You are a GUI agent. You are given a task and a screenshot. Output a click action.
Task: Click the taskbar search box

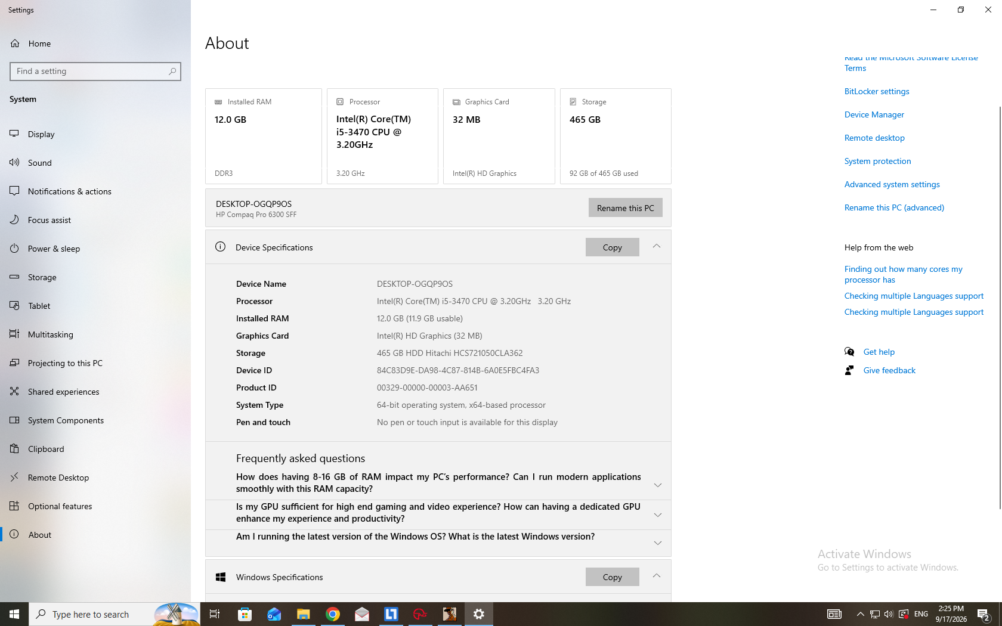(x=115, y=614)
